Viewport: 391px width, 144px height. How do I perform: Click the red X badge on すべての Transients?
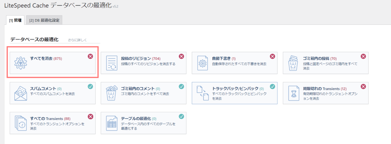90,116
